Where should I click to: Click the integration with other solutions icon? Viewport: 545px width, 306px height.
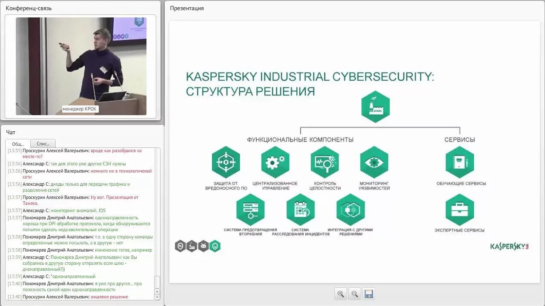(x=351, y=210)
